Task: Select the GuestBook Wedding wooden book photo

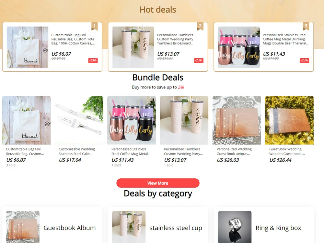Action: [289, 120]
